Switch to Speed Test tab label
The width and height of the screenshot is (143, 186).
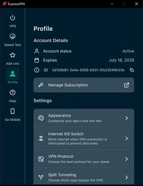tap(13, 45)
